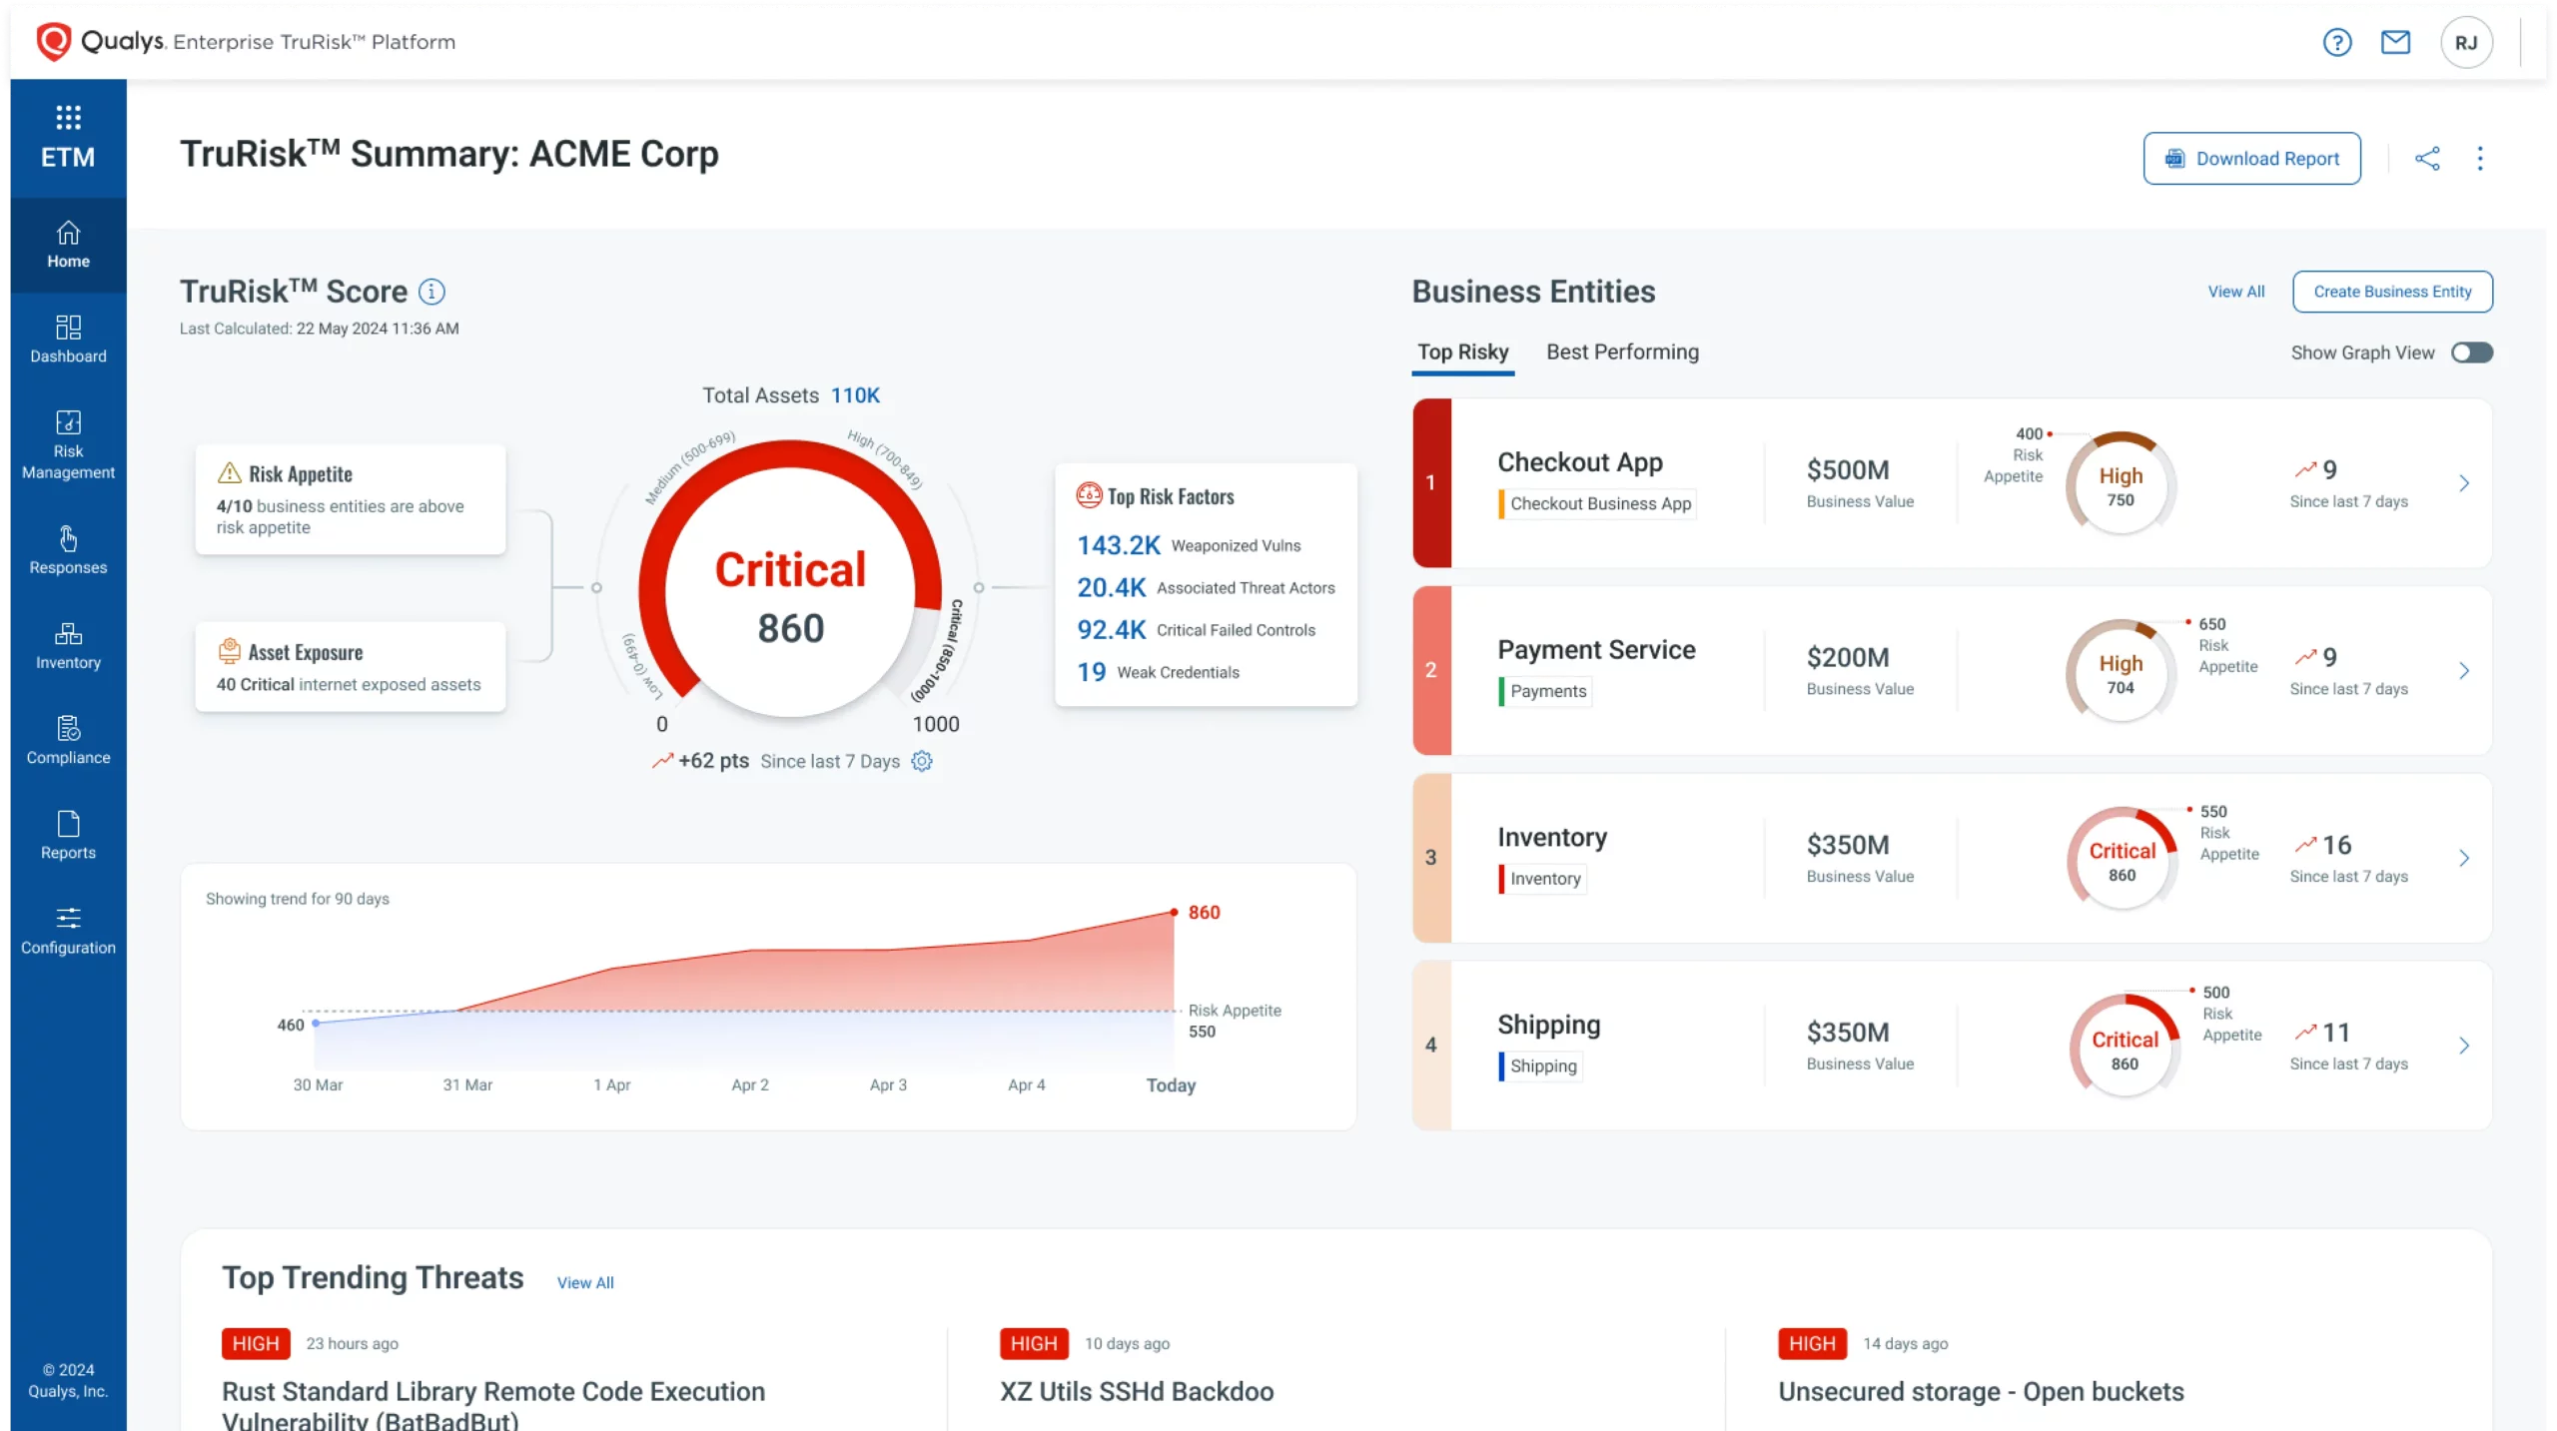Open the score trend settings gear
This screenshot has width=2557, height=1431.
point(921,760)
